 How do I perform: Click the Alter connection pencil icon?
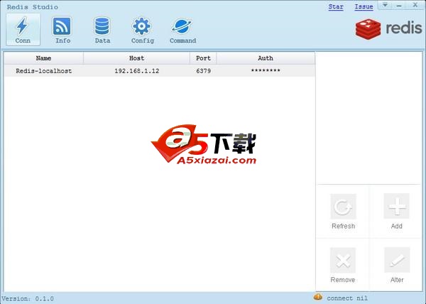click(x=396, y=260)
